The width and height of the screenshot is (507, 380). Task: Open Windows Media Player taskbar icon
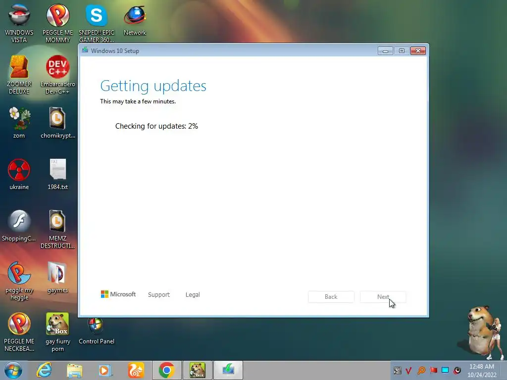tap(105, 370)
